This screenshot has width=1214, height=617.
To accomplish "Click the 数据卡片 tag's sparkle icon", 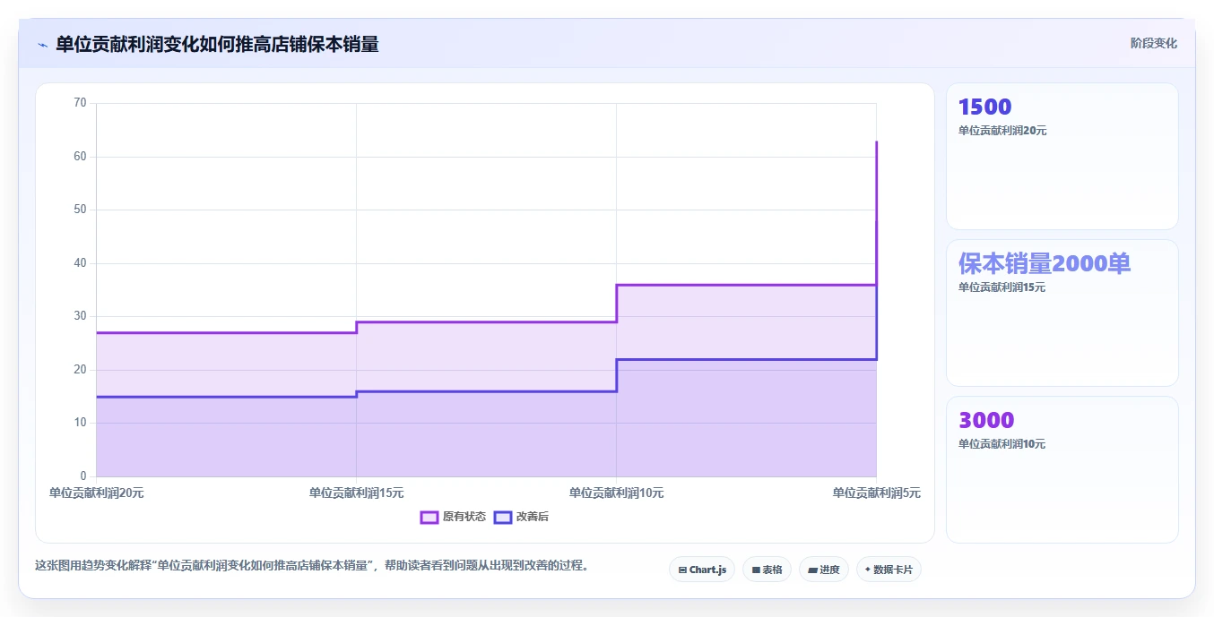I will click(867, 570).
